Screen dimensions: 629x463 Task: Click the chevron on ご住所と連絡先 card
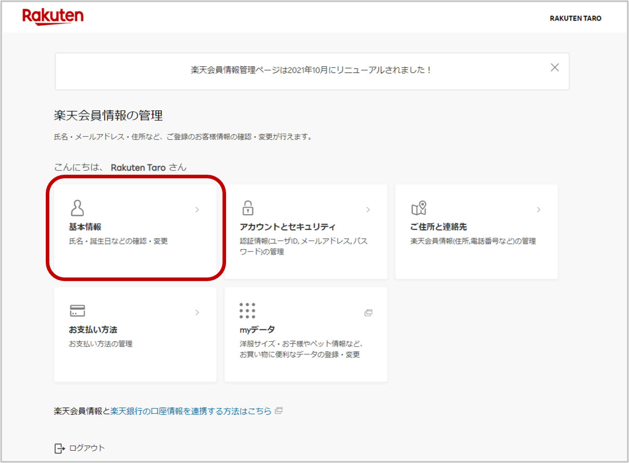[539, 210]
